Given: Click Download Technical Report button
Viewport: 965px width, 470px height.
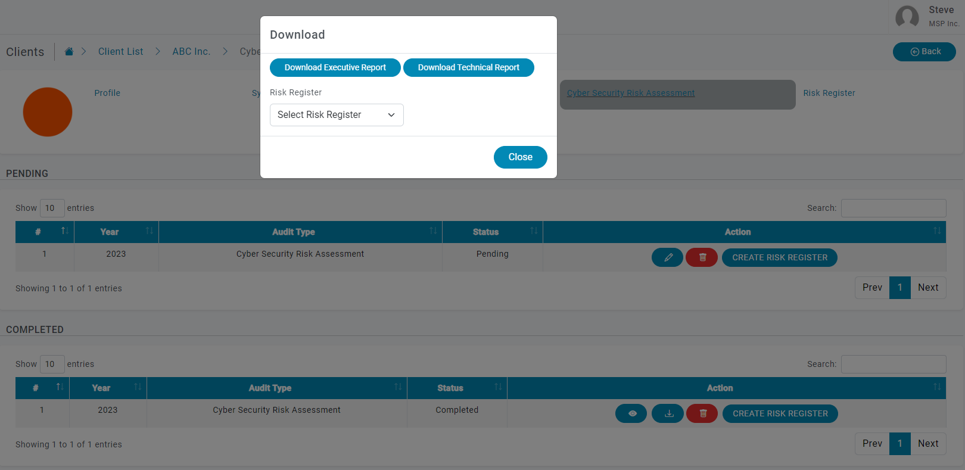Looking at the screenshot, I should tap(468, 67).
